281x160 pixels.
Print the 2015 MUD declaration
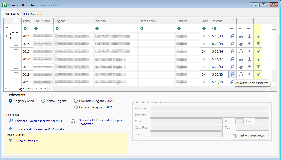pos(241,44)
